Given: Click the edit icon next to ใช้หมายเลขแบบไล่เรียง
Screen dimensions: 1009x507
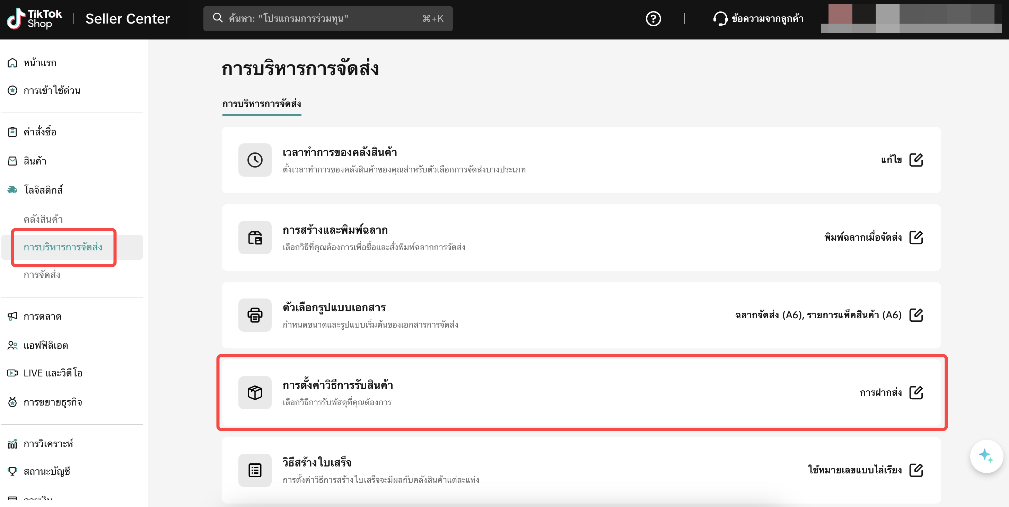Looking at the screenshot, I should tap(916, 470).
